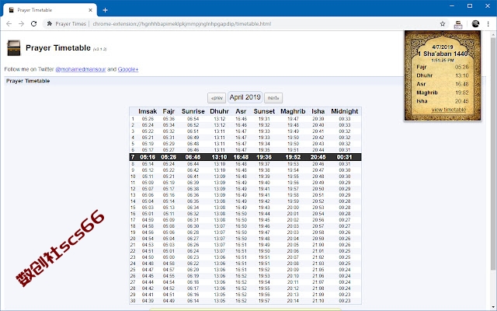Bookmark this page with the star icon
The width and height of the screenshot is (497, 311).
[443, 24]
